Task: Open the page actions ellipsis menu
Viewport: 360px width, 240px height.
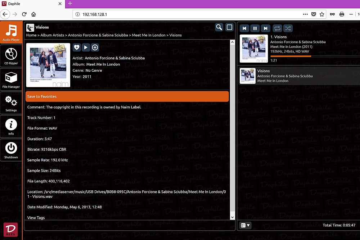Action: coord(305,14)
